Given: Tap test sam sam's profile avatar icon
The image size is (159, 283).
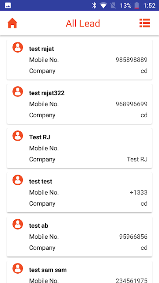Looking at the screenshot, I should 18,268.
